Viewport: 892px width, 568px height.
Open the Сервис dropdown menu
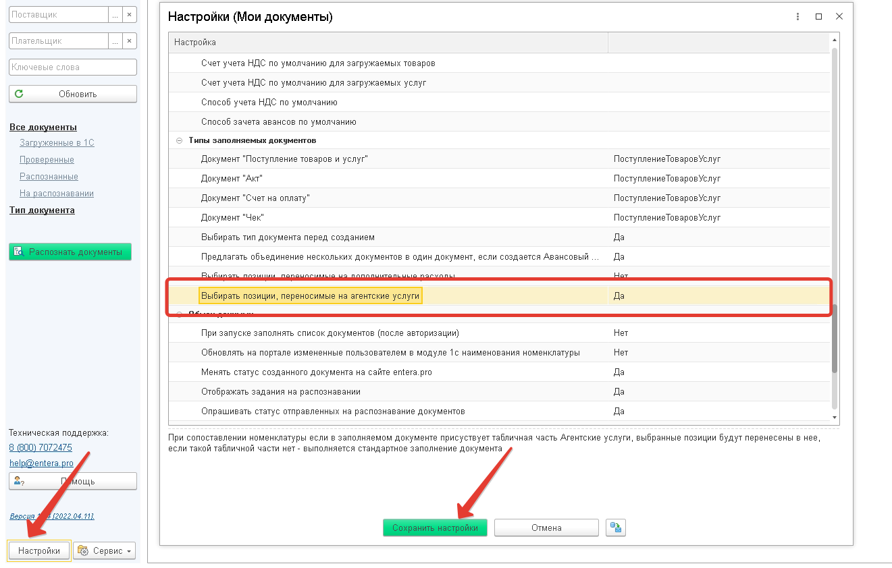[x=104, y=550]
